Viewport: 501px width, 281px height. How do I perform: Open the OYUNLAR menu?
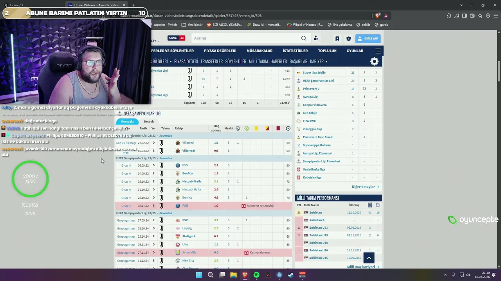pos(355,51)
